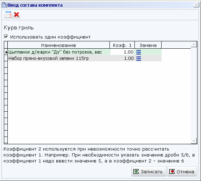
Task: Open replacement list for Цыпленок д/жарки row
Action: tap(138, 52)
